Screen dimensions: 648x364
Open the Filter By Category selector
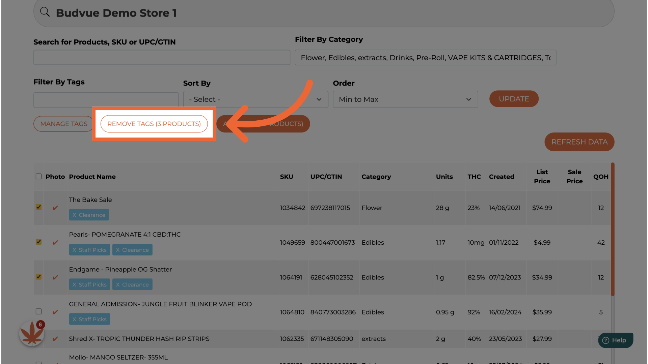425,58
